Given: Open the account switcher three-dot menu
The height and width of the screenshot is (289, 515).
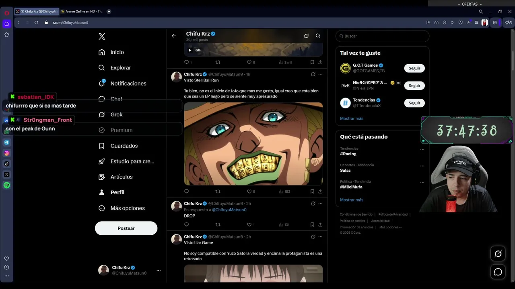Looking at the screenshot, I should point(159,270).
